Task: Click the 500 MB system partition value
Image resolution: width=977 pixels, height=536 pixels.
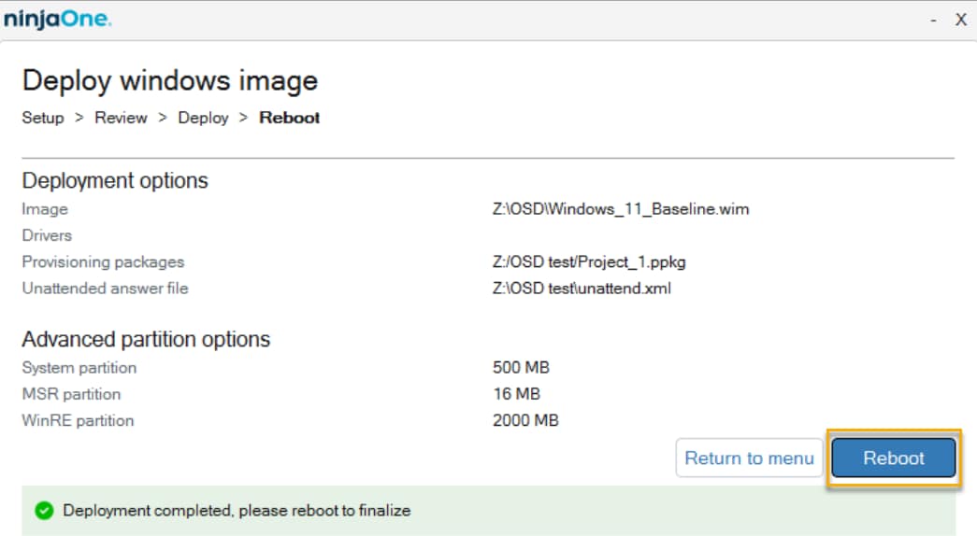Action: coord(521,368)
